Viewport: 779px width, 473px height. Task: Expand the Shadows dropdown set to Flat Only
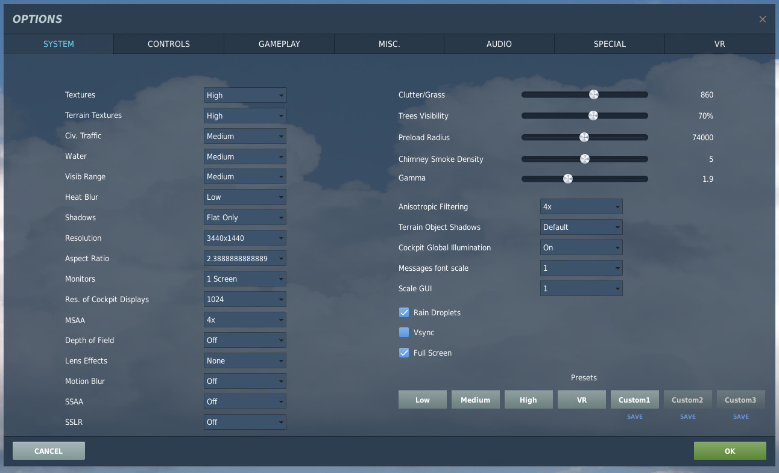tap(245, 218)
